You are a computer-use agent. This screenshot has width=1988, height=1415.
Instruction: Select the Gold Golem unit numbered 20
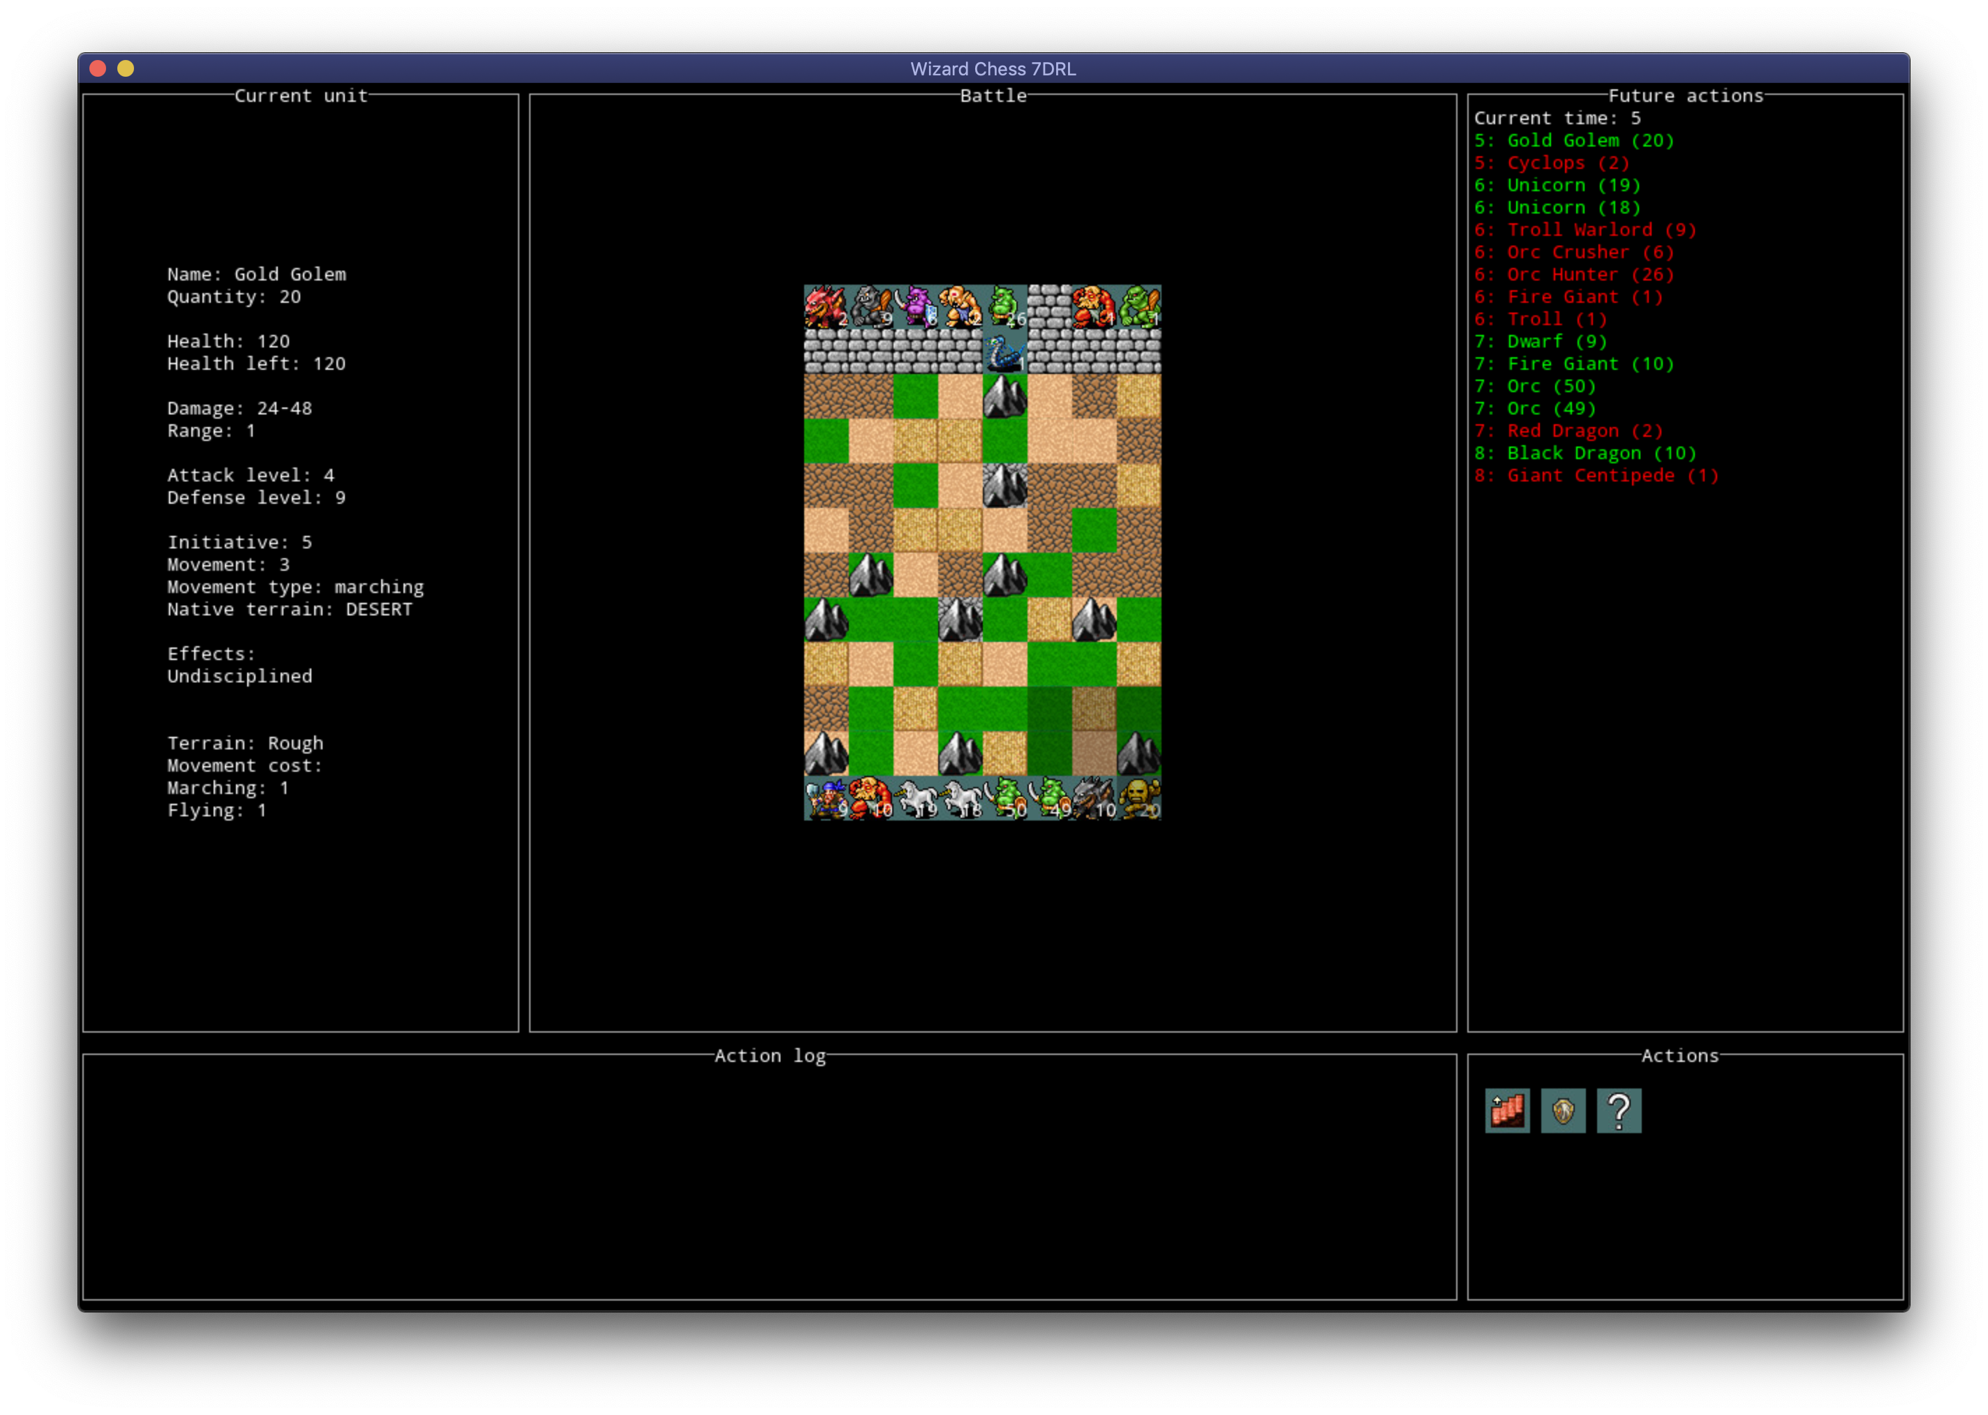(1139, 798)
